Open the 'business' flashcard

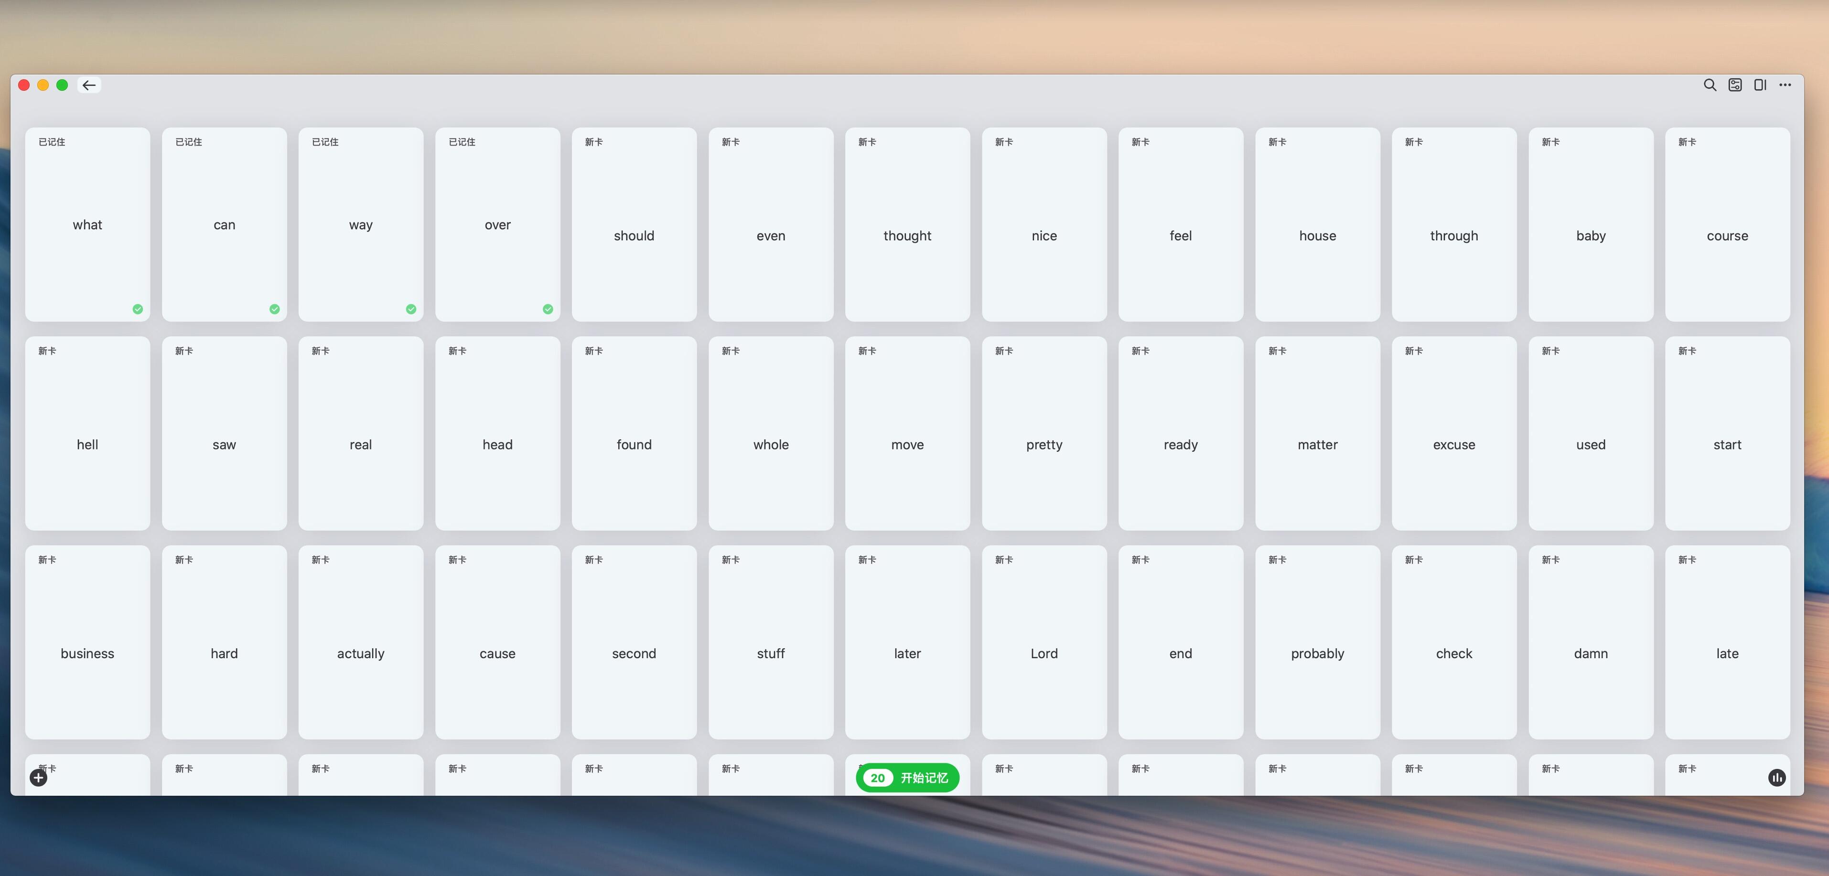(x=87, y=653)
